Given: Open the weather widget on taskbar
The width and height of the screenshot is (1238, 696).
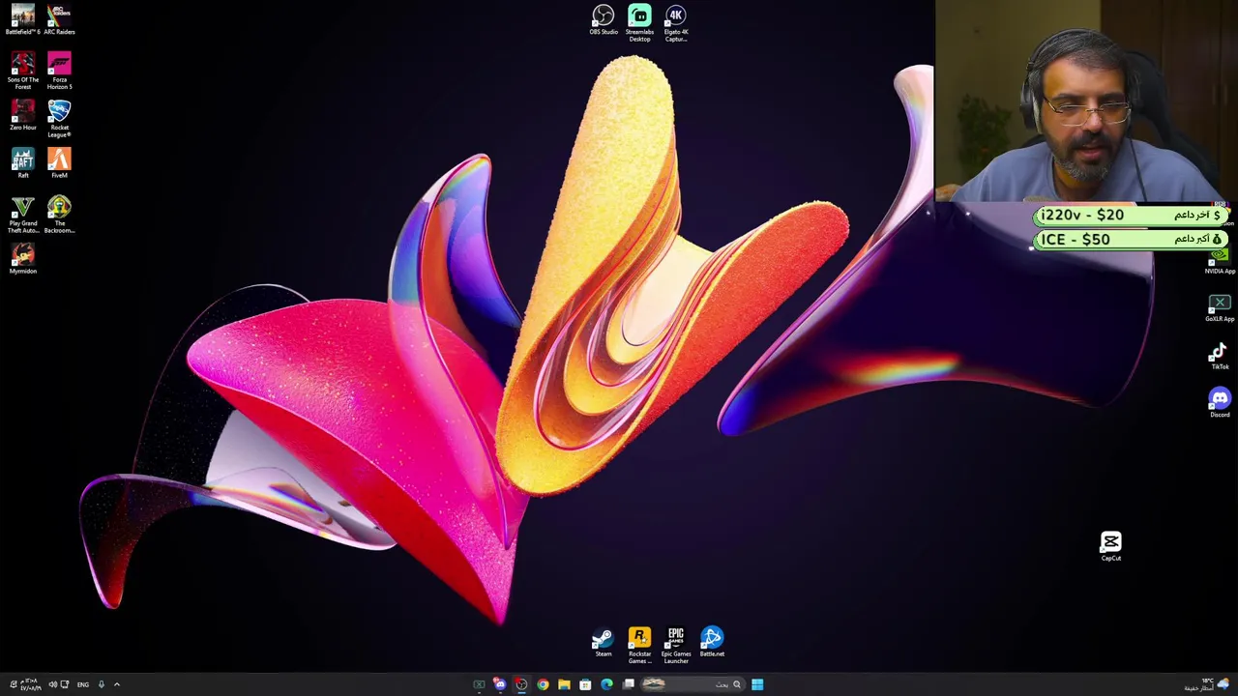Looking at the screenshot, I should [1208, 684].
